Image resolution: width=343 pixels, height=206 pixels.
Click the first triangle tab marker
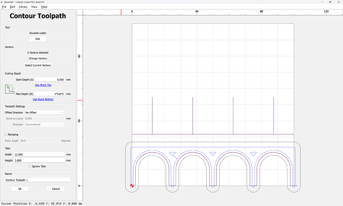[x=172, y=154]
